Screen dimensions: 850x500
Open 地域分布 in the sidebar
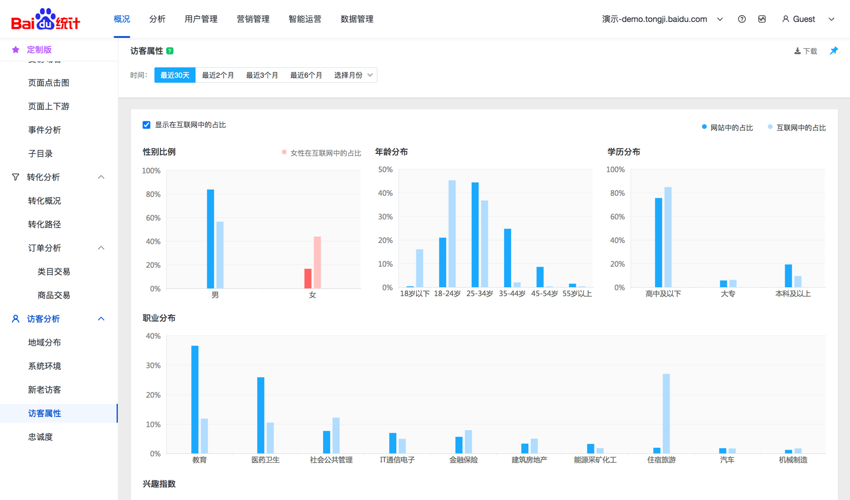(x=44, y=342)
